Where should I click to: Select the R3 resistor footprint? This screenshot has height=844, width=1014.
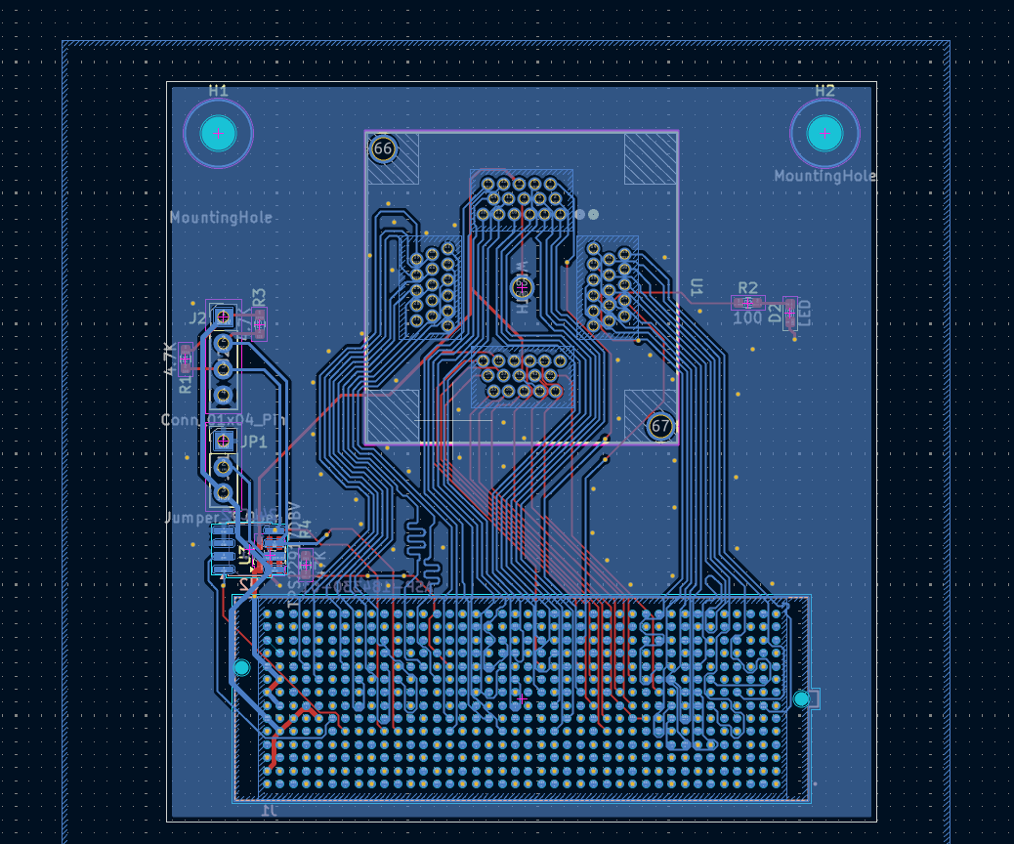259,324
